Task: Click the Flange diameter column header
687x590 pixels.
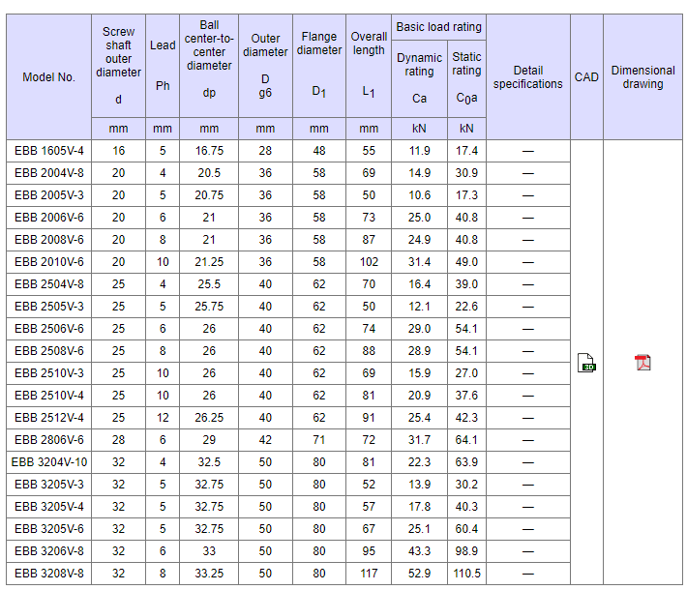Action: coord(319,64)
